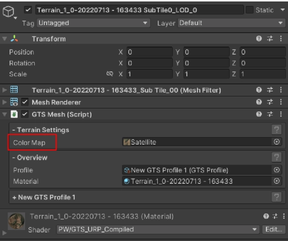The width and height of the screenshot is (288, 241).
Task: Collapse the Transform component foldout
Action: (x=5, y=39)
